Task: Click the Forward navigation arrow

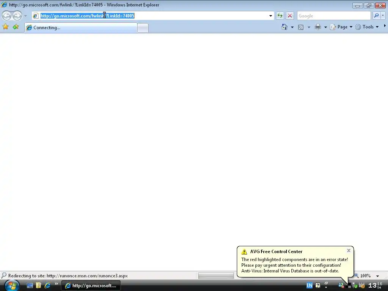Action: 17,16
